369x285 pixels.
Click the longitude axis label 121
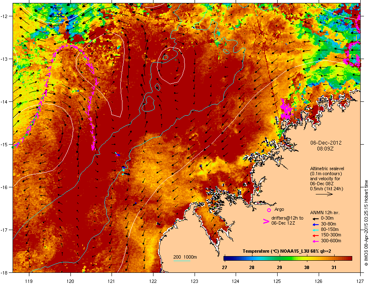[112, 281]
